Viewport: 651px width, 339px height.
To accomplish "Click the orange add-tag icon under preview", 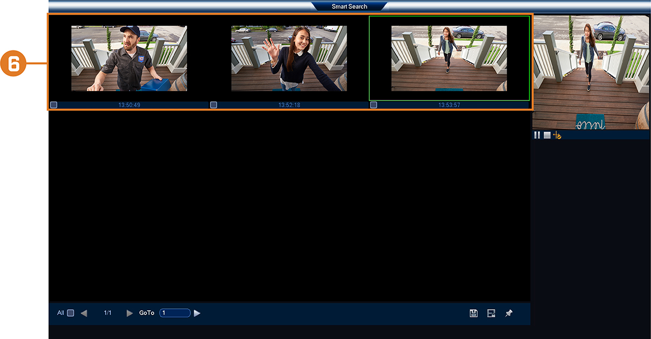I will click(557, 135).
